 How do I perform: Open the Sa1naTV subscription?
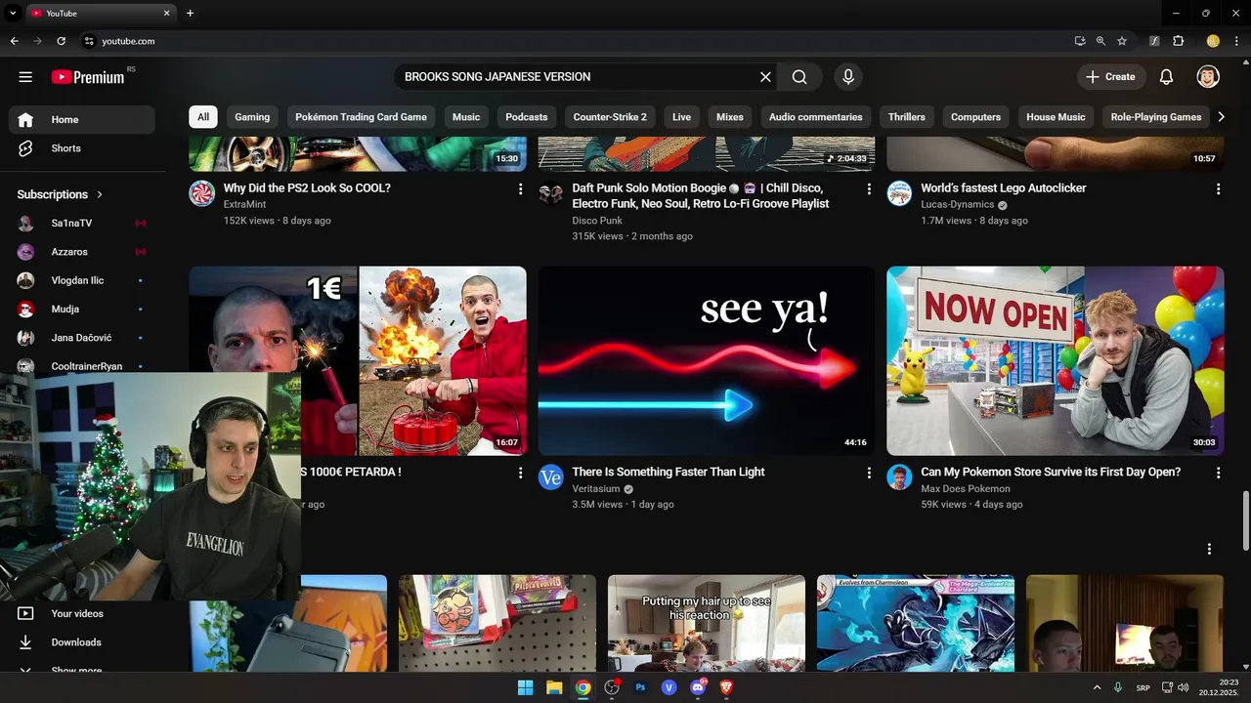pos(81,224)
